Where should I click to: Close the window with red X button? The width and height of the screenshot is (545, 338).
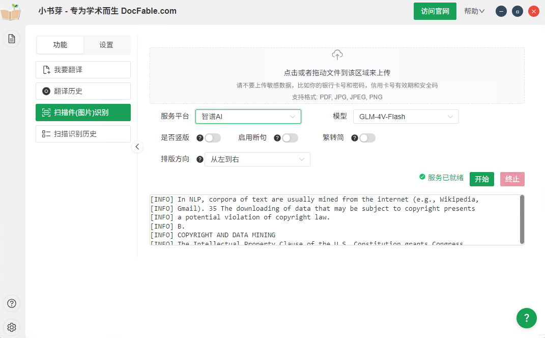tap(533, 12)
